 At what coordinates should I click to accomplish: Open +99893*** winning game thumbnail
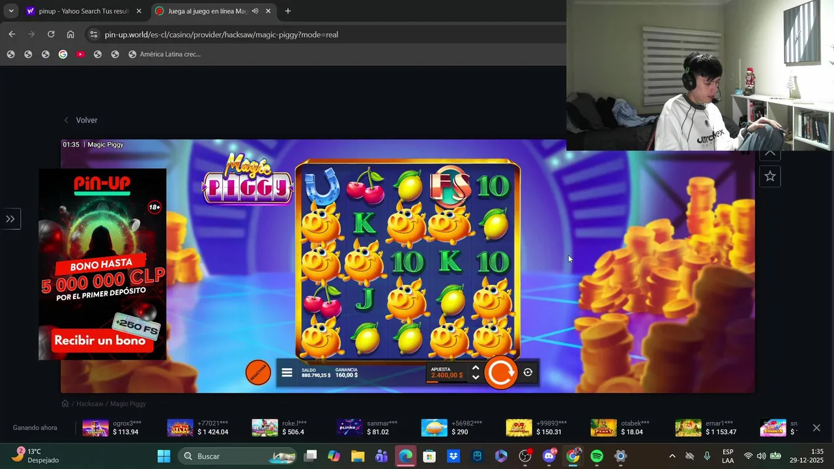519,428
